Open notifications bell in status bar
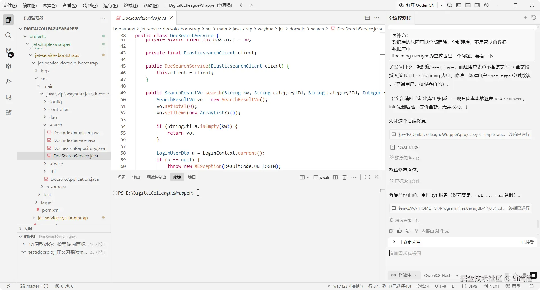 532,286
